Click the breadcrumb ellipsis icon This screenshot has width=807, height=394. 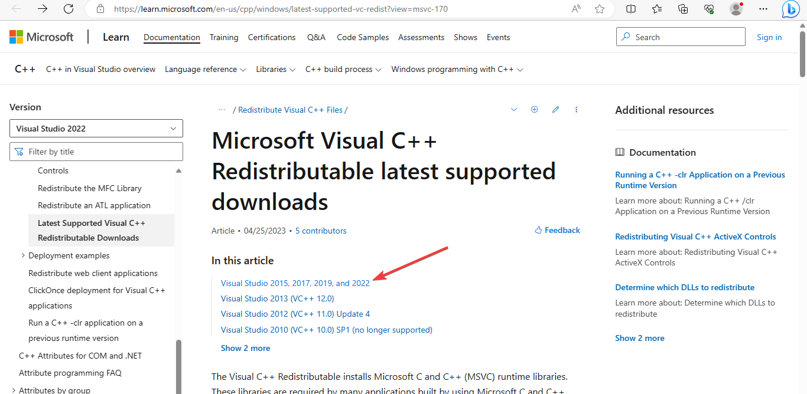click(222, 110)
